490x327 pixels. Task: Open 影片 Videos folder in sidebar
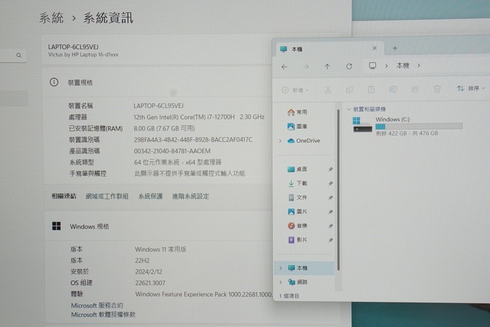(x=297, y=240)
